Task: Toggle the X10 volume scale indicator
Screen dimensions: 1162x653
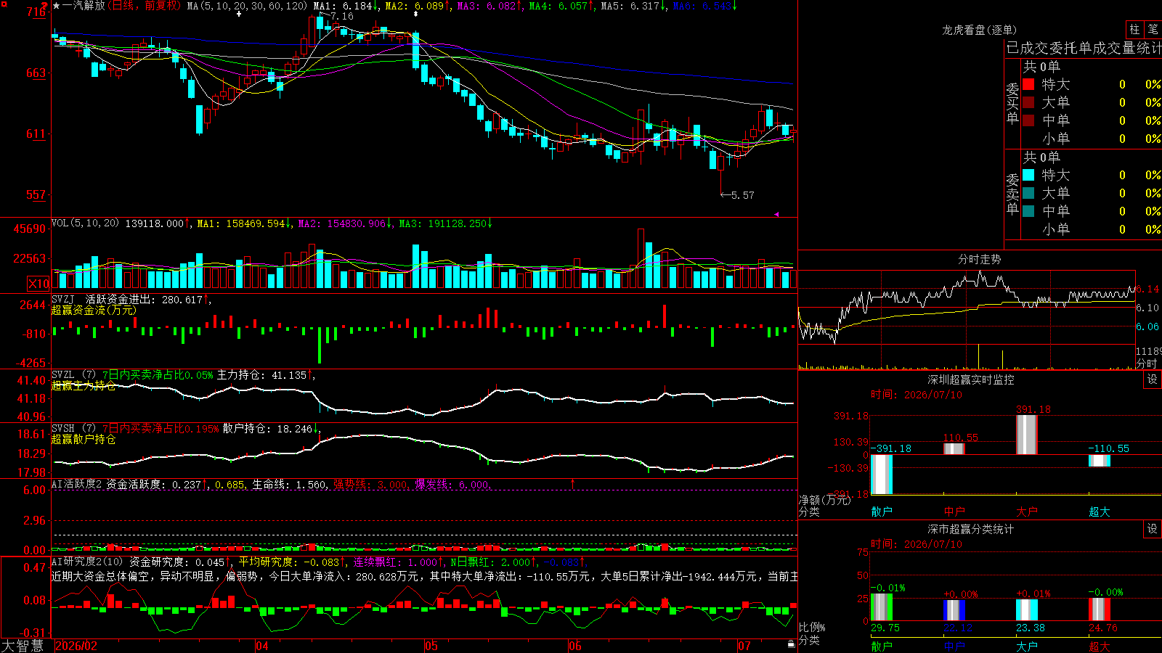Action: point(38,284)
